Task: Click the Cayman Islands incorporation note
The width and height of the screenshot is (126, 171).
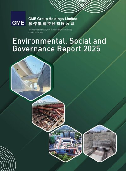Action: click(x=50, y=30)
